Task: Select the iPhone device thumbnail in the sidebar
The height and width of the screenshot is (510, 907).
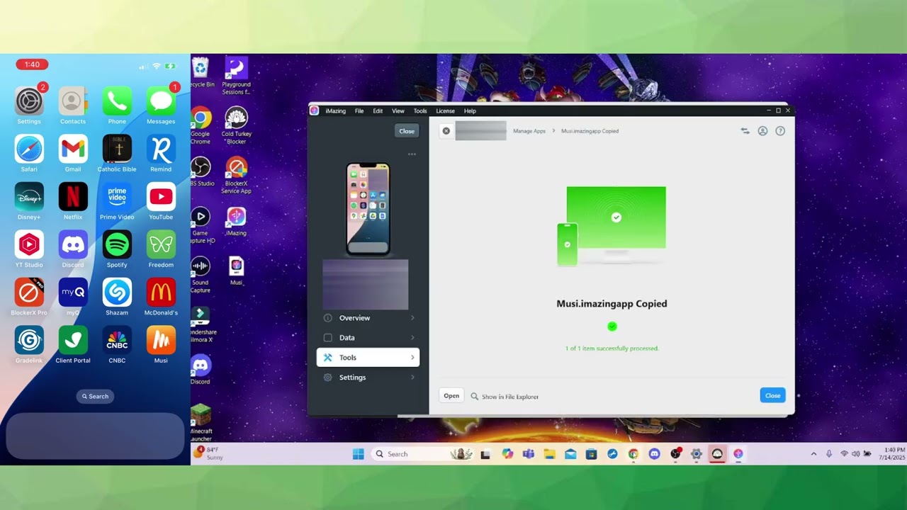Action: coord(368,208)
